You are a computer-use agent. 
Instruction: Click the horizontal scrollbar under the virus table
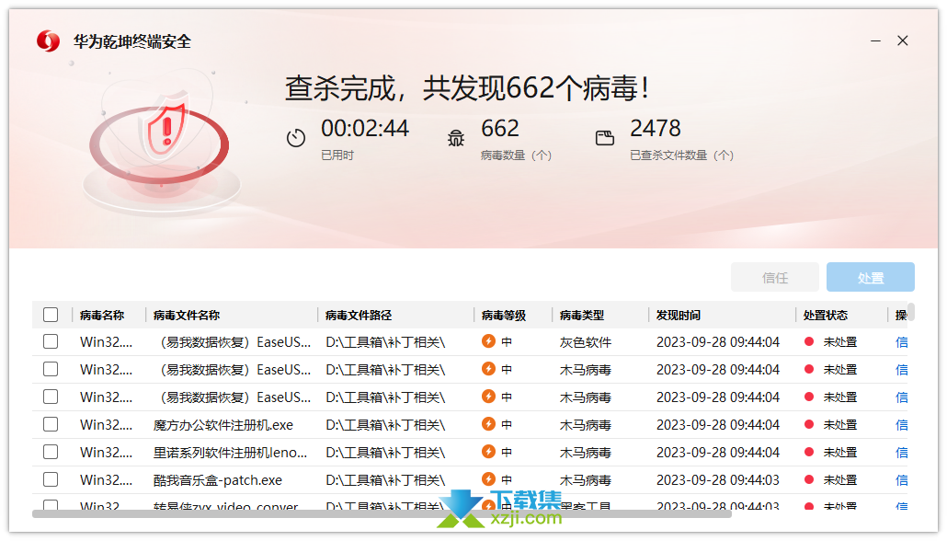point(382,513)
